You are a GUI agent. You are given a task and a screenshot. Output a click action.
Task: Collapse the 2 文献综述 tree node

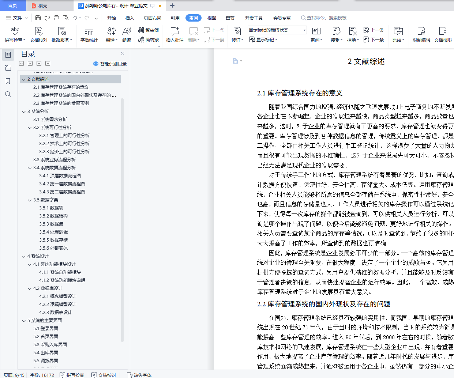pos(24,79)
